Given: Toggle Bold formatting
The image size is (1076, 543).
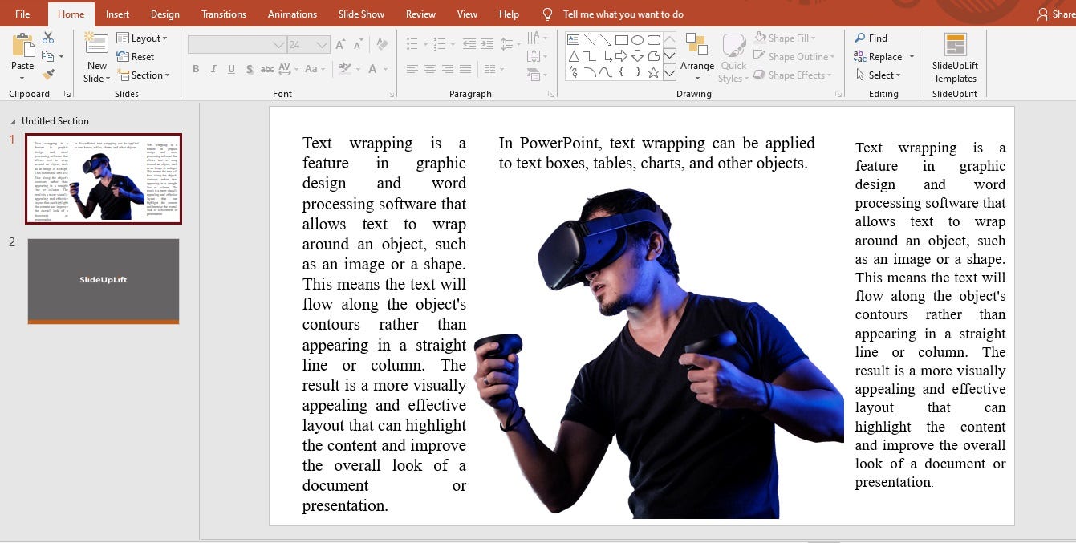Looking at the screenshot, I should [x=196, y=70].
